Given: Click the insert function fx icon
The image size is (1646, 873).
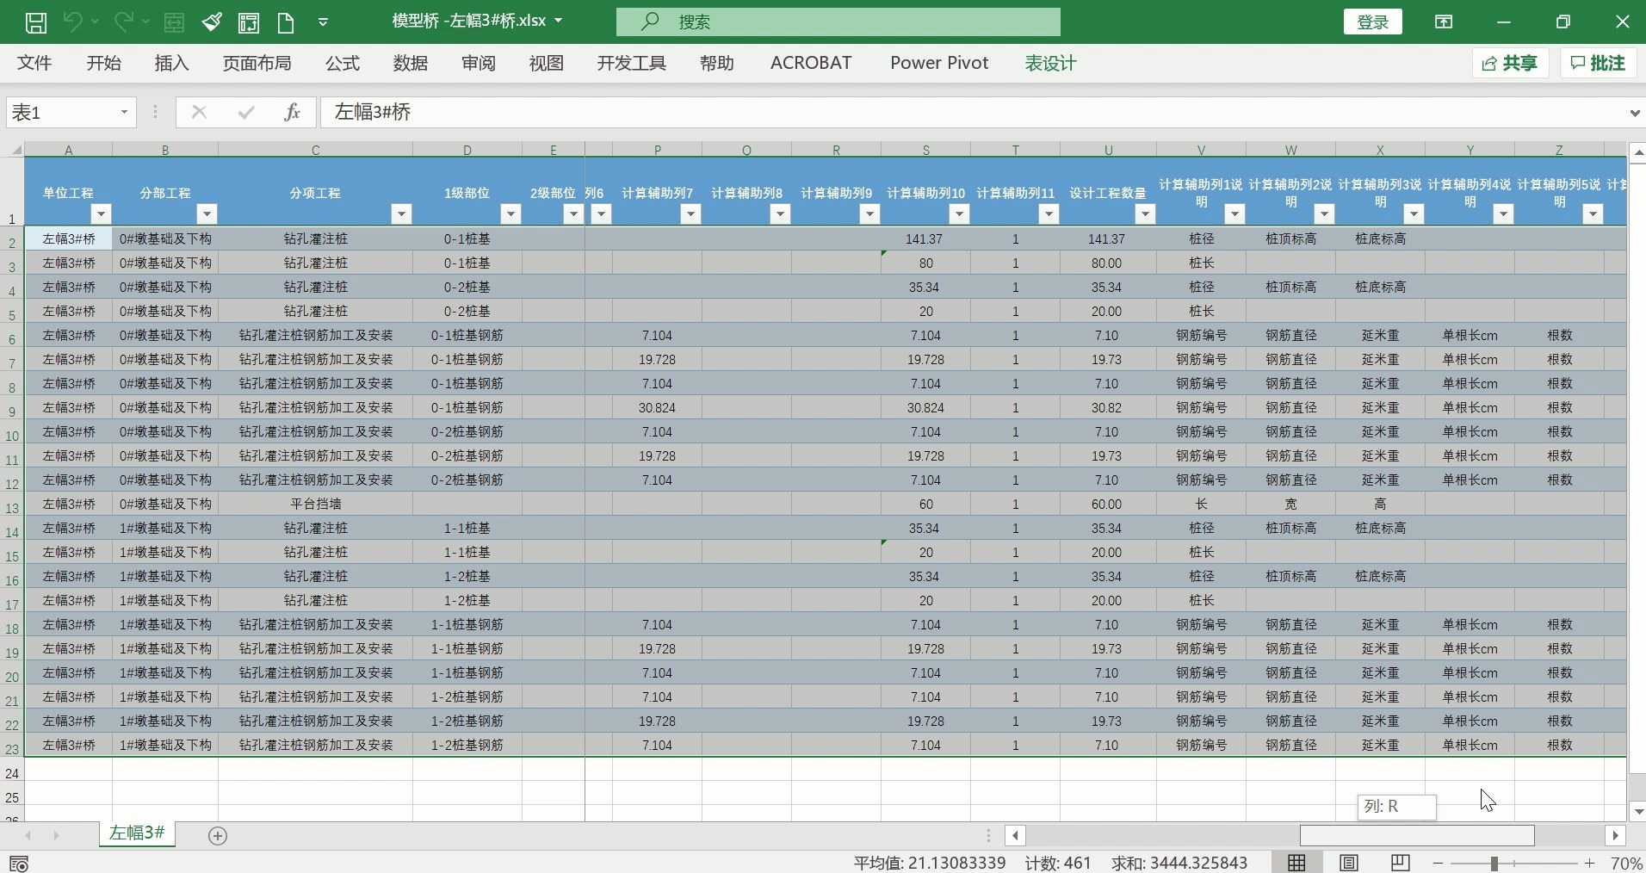Looking at the screenshot, I should (292, 112).
